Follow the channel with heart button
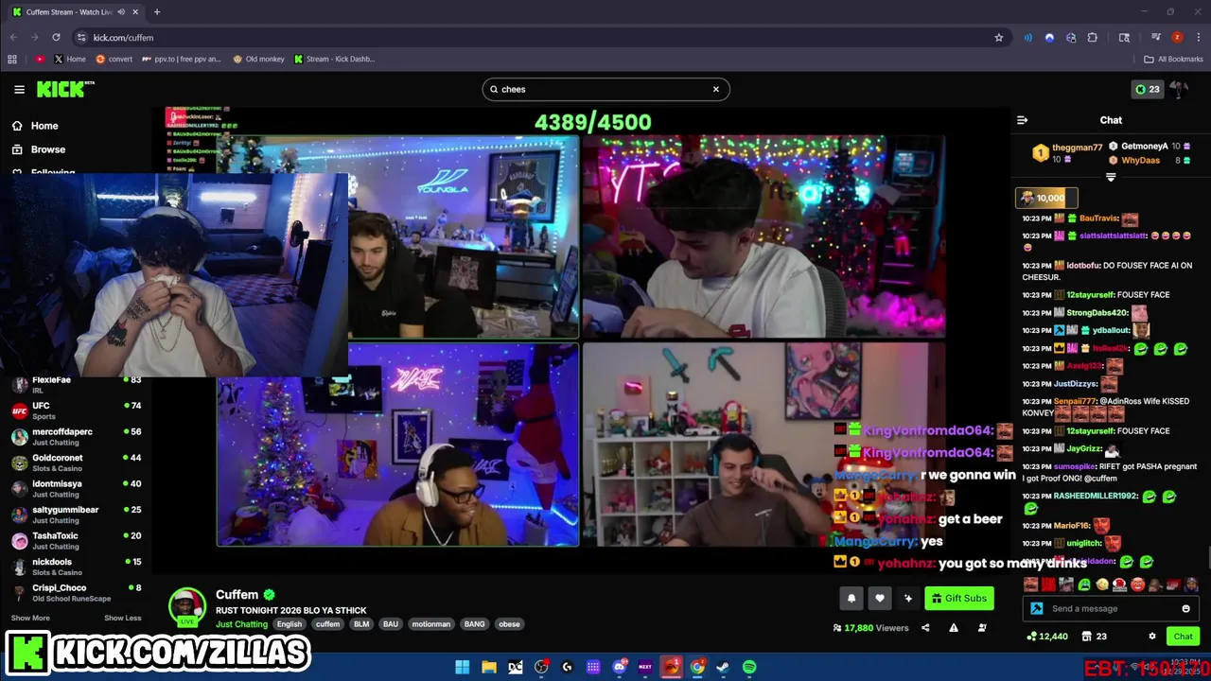The image size is (1211, 681). pyautogui.click(x=880, y=598)
